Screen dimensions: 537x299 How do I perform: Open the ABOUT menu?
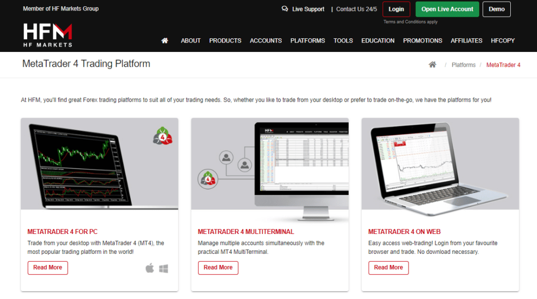191,41
